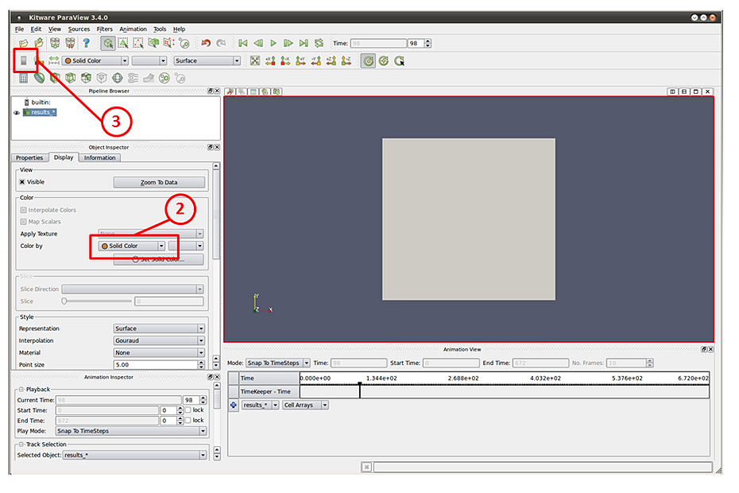
Task: Open the Animation menu
Action: tap(133, 29)
